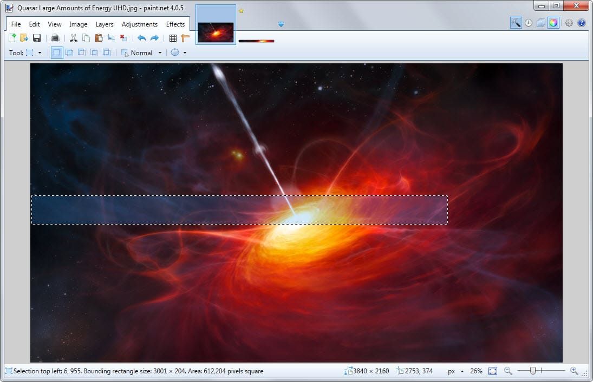Print the image using the printer icon
593x382 pixels.
55,38
